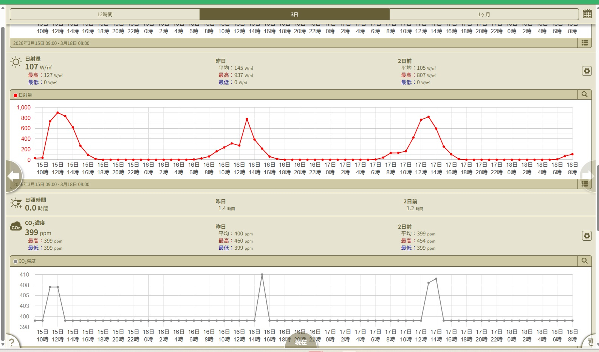The height and width of the screenshot is (352, 599).
Task: Click list icon on topmost chart footer
Action: point(584,43)
